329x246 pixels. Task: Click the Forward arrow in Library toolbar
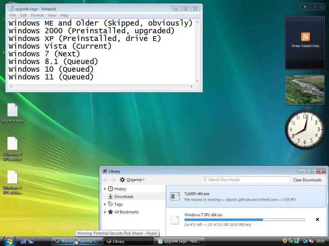pyautogui.click(x=113, y=180)
